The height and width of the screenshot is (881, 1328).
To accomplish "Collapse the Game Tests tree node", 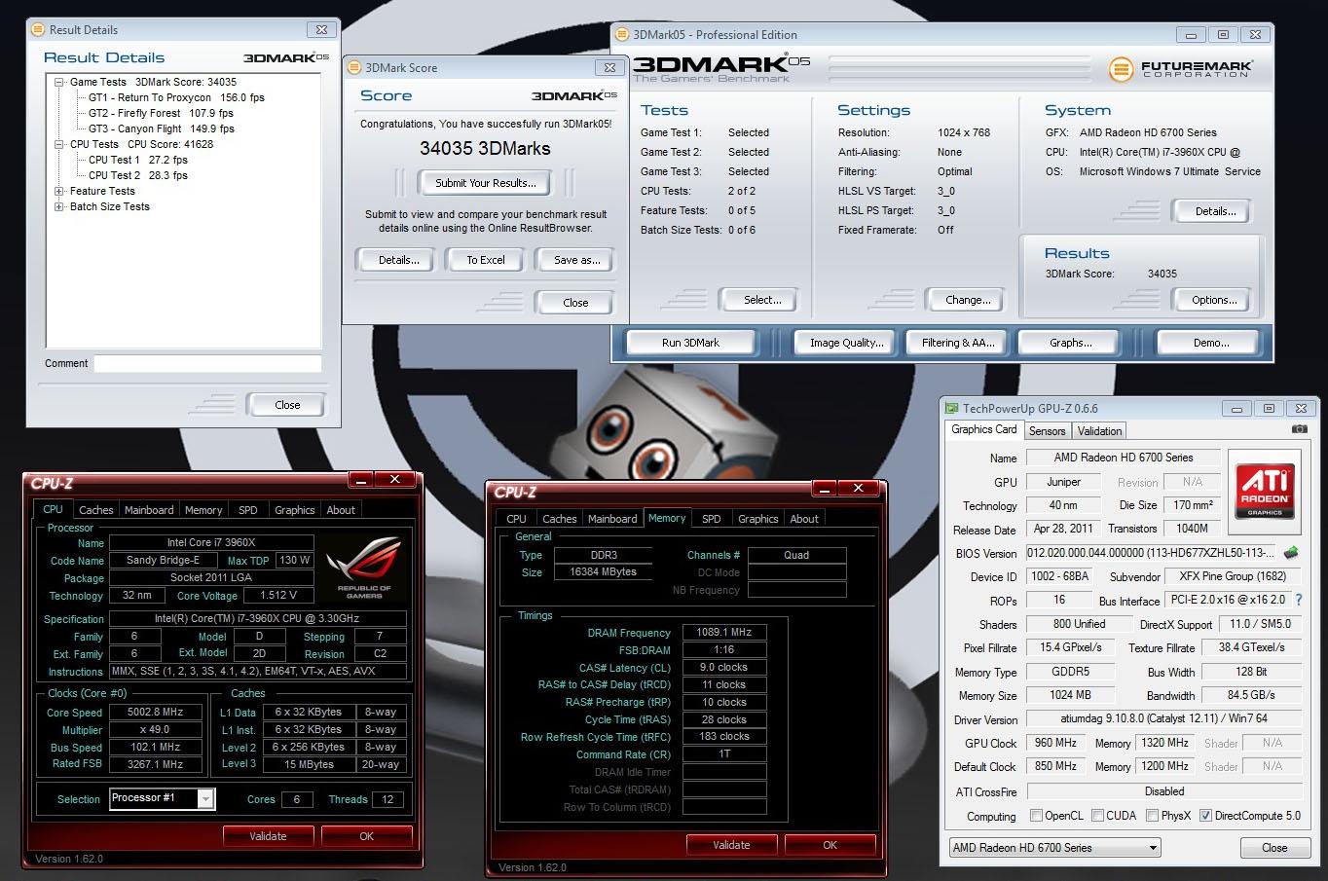I will click(x=59, y=83).
